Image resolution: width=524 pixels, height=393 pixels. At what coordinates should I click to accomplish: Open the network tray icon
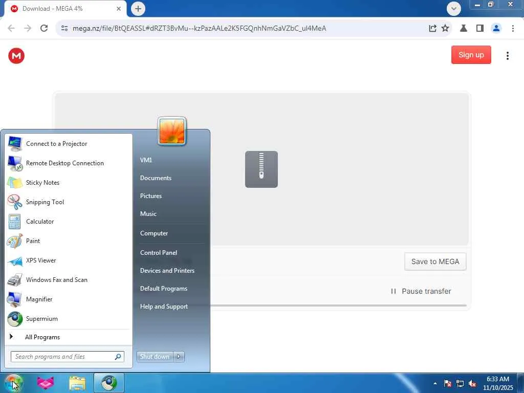pyautogui.click(x=460, y=383)
